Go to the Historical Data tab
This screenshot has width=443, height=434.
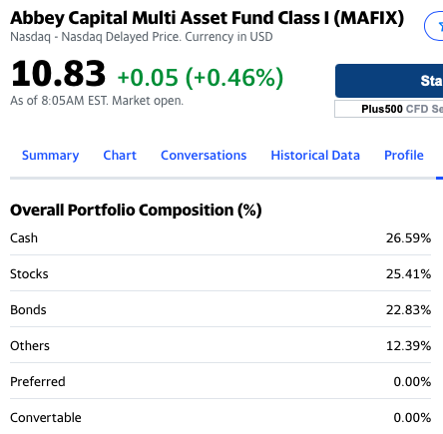(x=315, y=156)
